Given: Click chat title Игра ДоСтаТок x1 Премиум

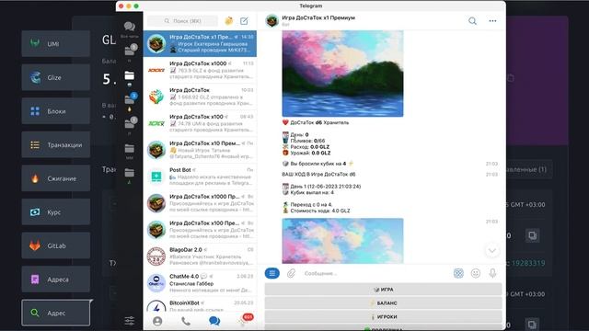Looking at the screenshot, I should (318, 17).
